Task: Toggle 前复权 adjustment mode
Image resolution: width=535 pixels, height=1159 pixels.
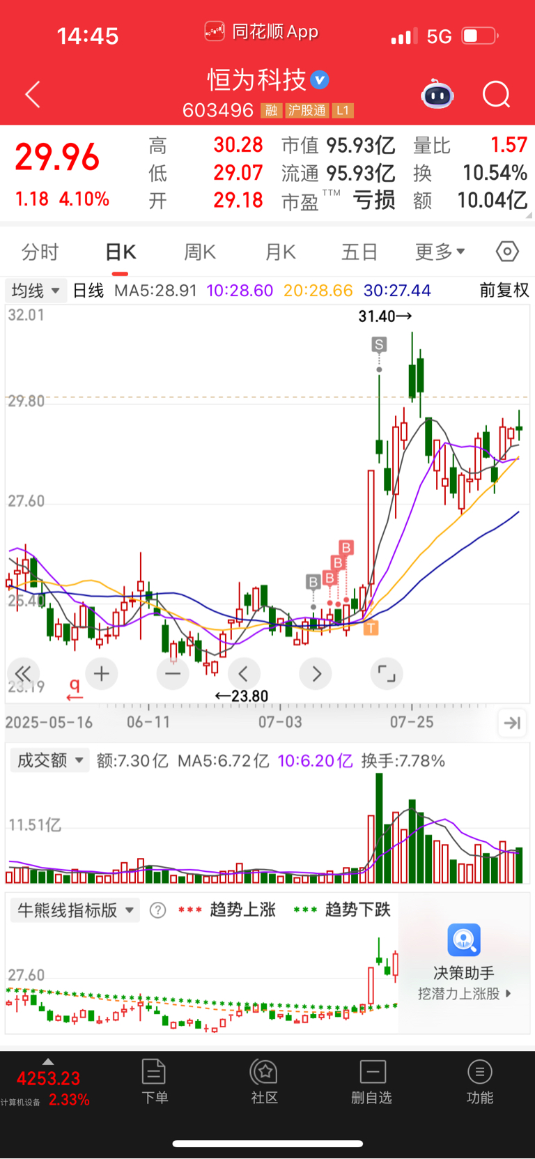Action: click(504, 291)
